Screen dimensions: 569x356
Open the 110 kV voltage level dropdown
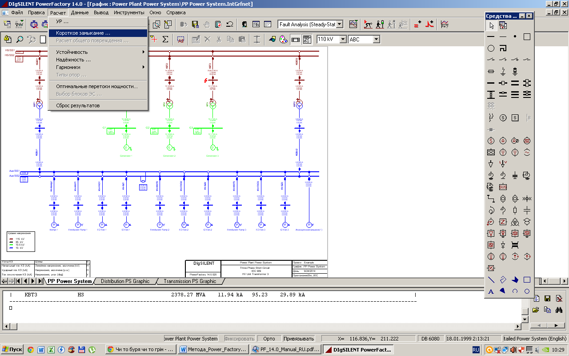[343, 39]
